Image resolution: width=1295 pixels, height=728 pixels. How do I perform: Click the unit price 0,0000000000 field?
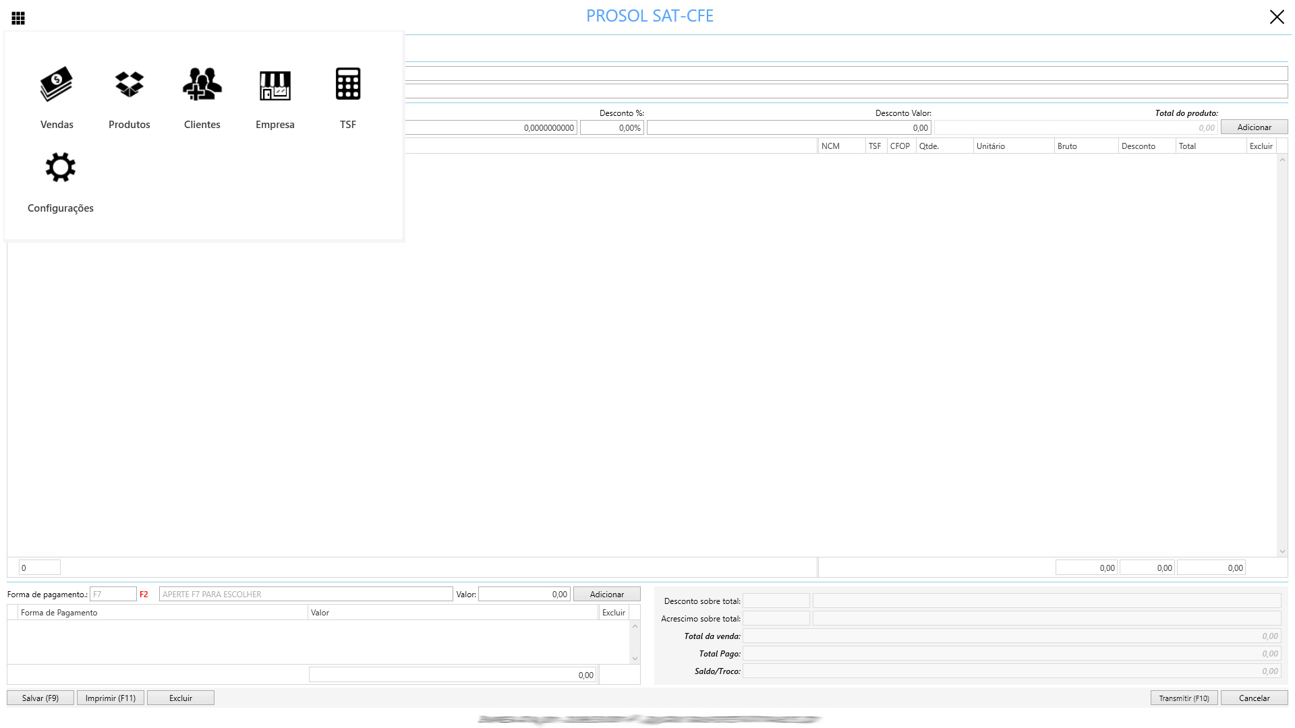coord(491,128)
